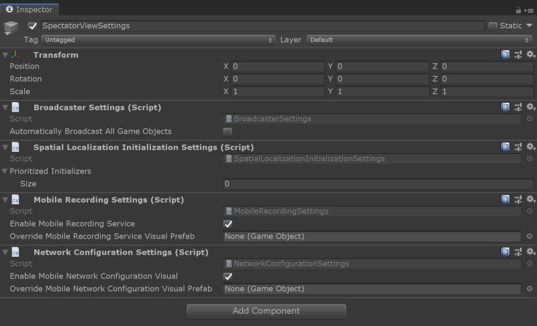Click the BroadcasterSettings script reference

[x=372, y=118]
